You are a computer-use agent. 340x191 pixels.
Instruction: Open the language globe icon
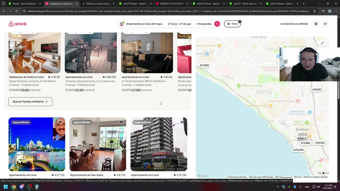(x=316, y=24)
